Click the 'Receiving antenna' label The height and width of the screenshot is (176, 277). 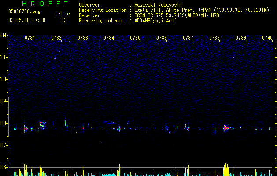(101, 21)
